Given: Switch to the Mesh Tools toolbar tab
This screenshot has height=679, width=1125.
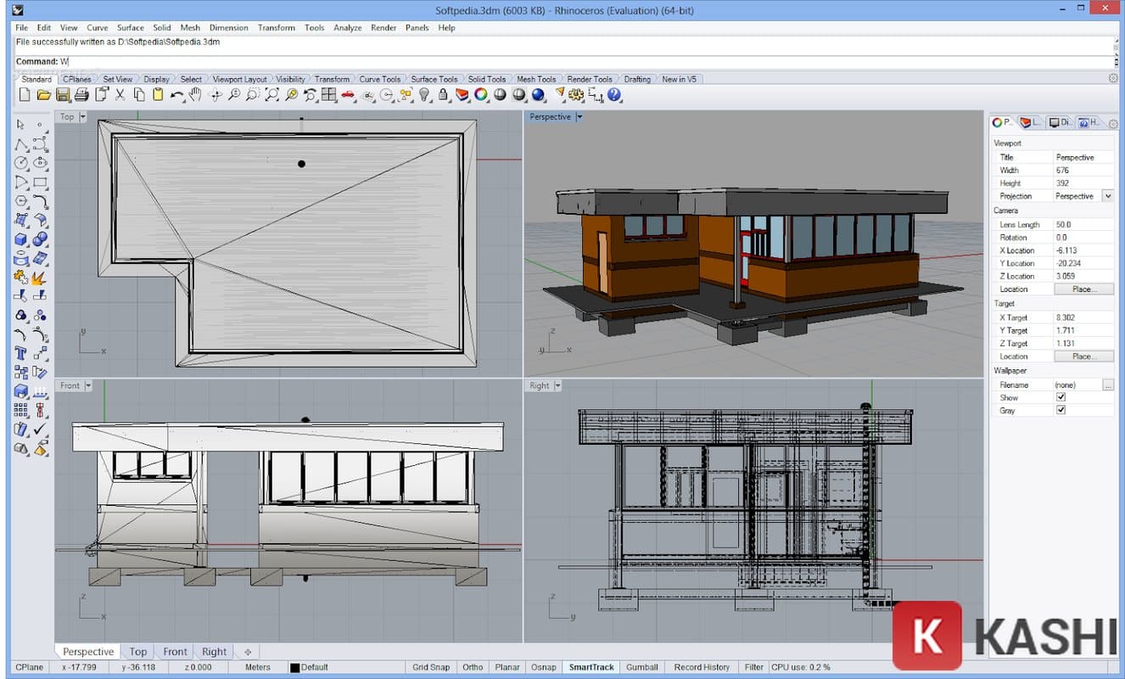Looking at the screenshot, I should (536, 79).
